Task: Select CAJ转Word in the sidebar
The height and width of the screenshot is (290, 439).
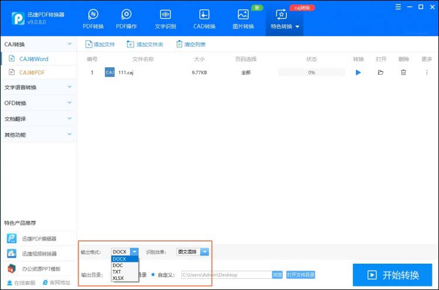Action: click(x=39, y=58)
